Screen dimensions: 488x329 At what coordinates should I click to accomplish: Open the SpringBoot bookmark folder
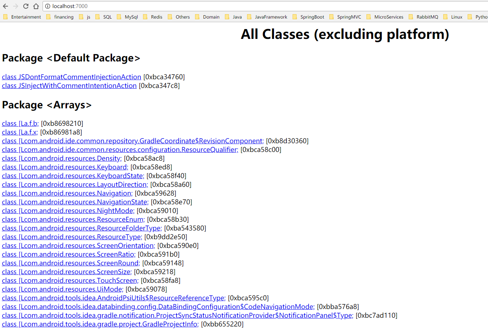308,17
